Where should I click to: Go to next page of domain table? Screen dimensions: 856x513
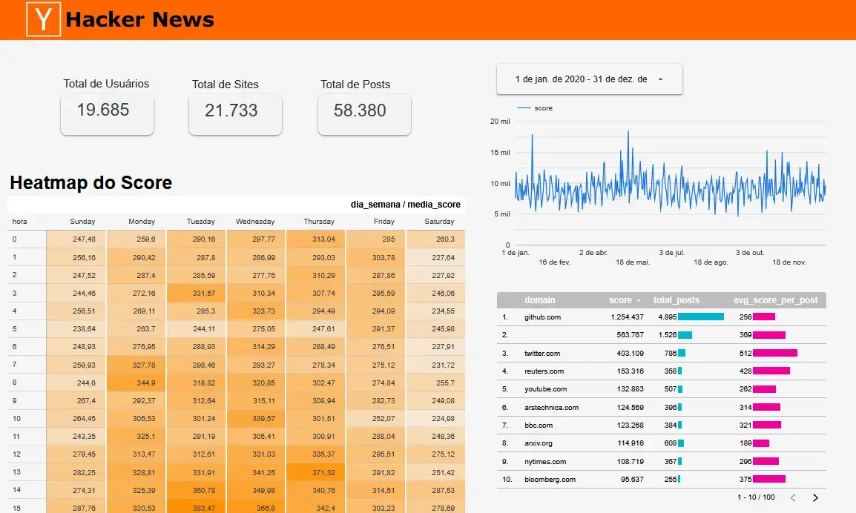pos(815,497)
